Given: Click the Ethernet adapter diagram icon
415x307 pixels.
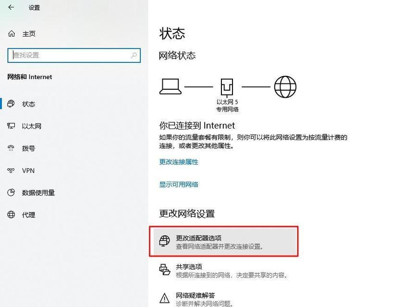Looking at the screenshot, I should [x=227, y=87].
